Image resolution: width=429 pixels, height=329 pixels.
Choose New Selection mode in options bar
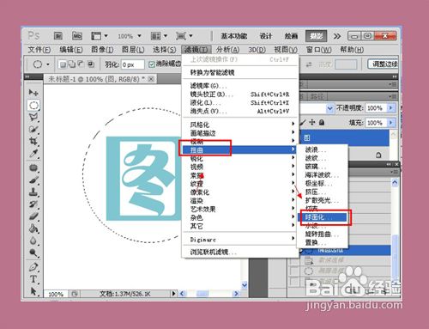[x=62, y=64]
